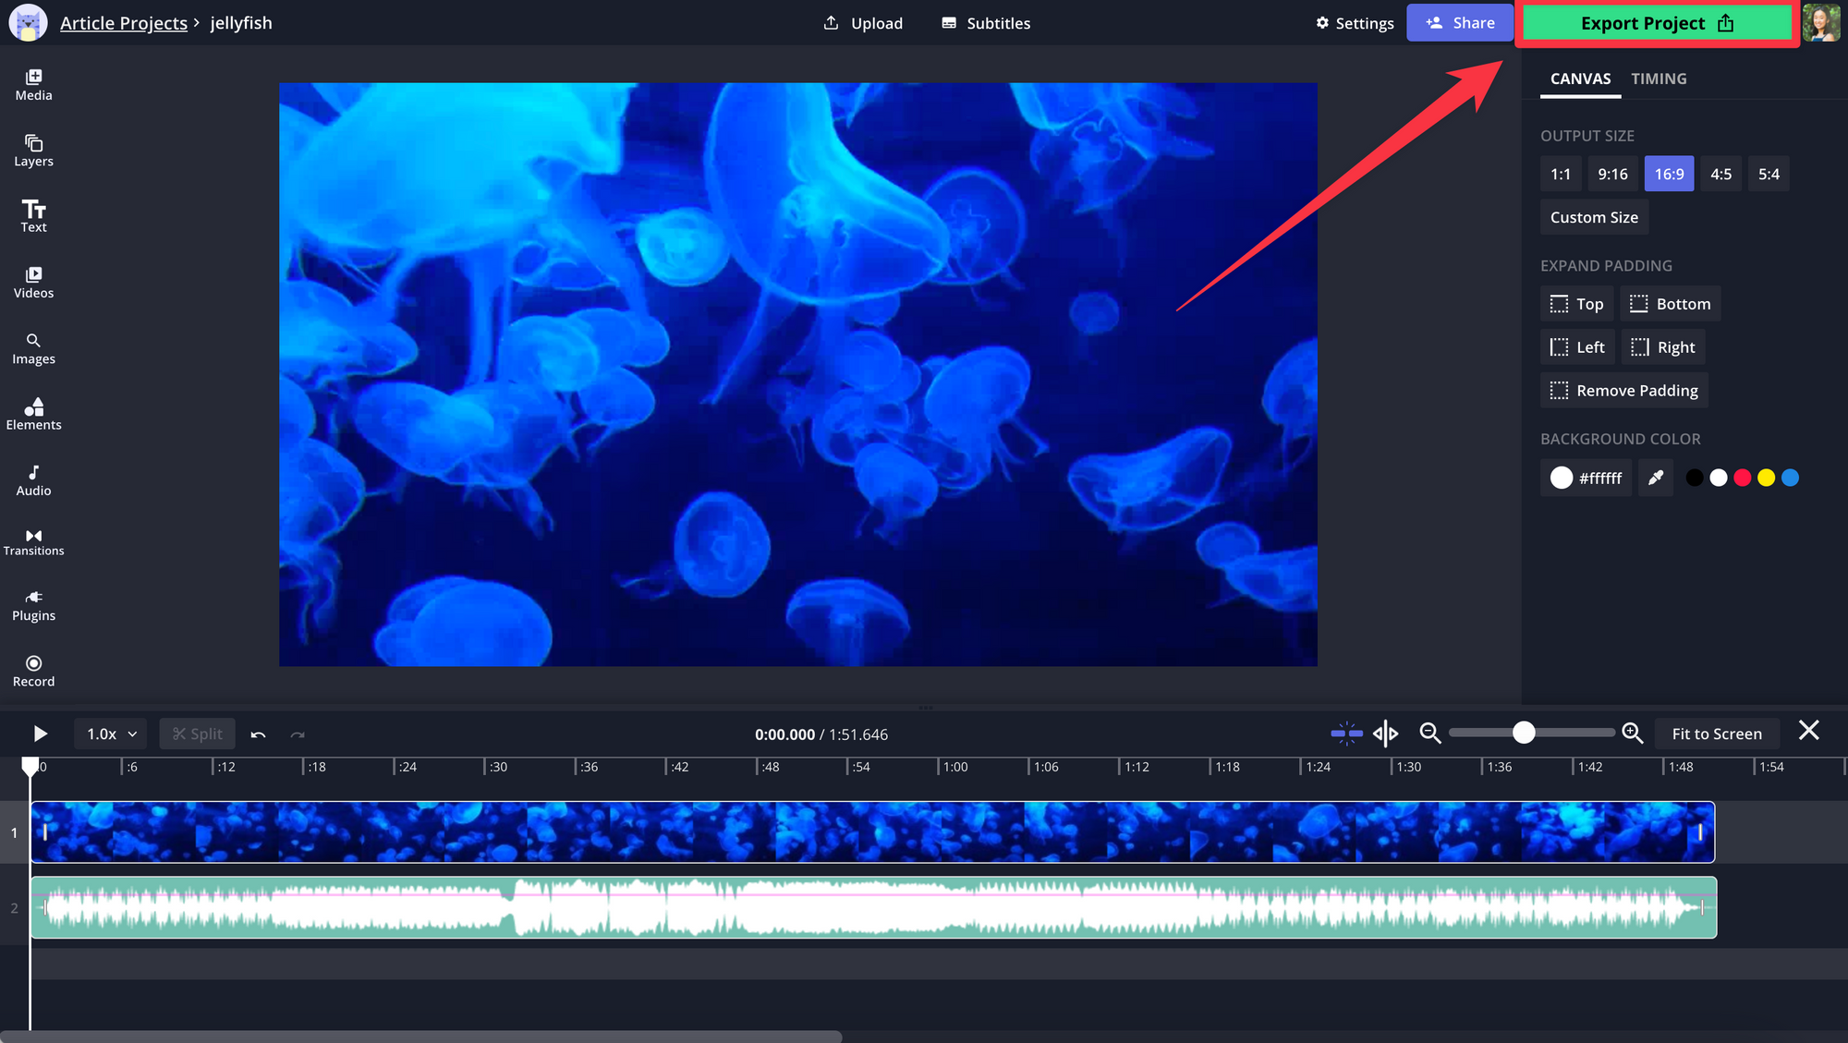Image resolution: width=1848 pixels, height=1043 pixels.
Task: Click the timeline zoom out magnifier
Action: point(1429,734)
